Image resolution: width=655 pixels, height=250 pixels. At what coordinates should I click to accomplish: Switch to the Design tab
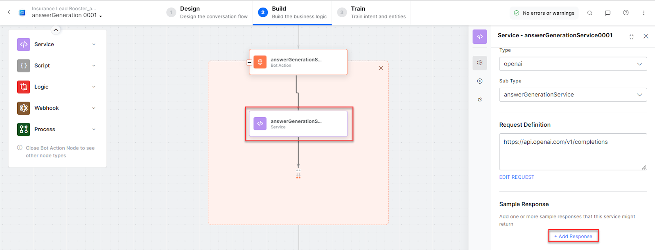coord(207,13)
